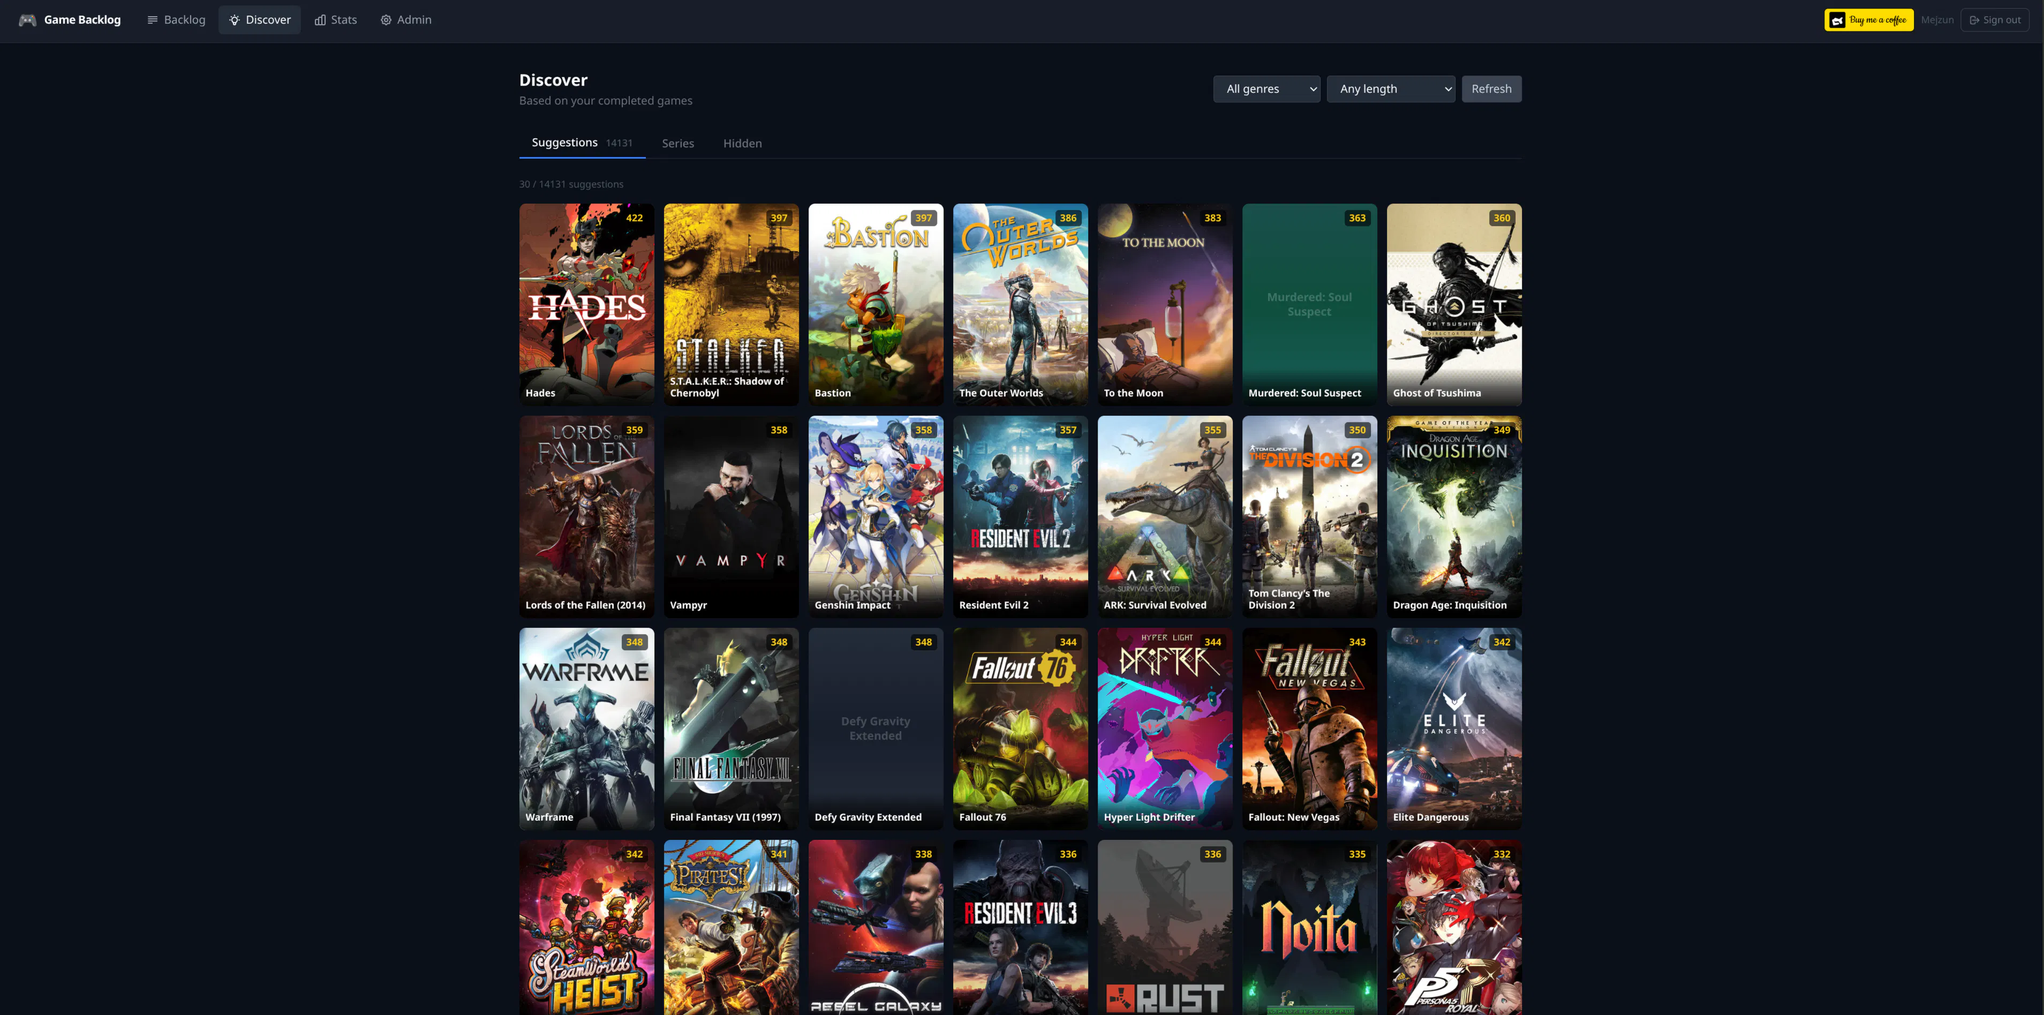Click the Backlog list icon in navbar
This screenshot has width=2044, height=1015.
(x=152, y=20)
